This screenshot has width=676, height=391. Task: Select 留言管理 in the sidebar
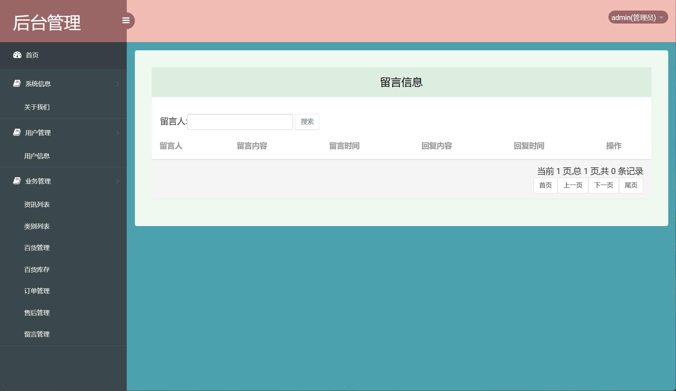pyautogui.click(x=37, y=334)
